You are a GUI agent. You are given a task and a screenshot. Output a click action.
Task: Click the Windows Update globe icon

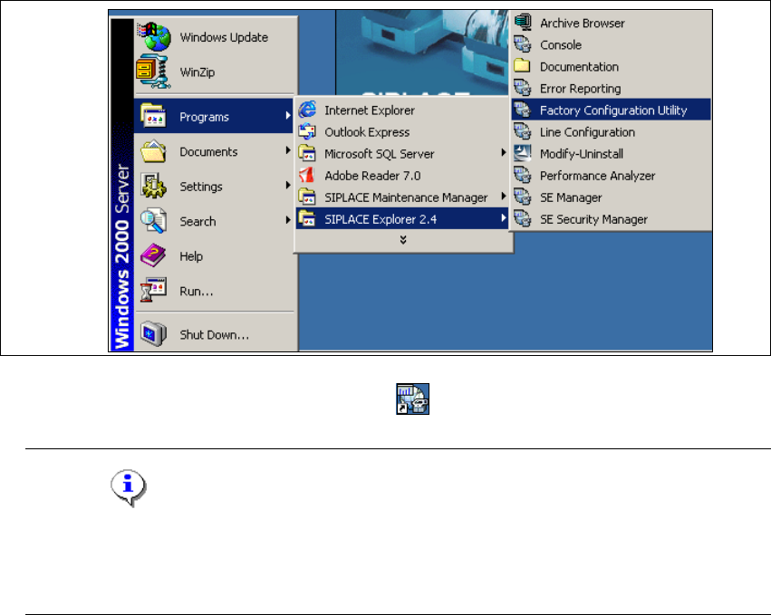[154, 36]
